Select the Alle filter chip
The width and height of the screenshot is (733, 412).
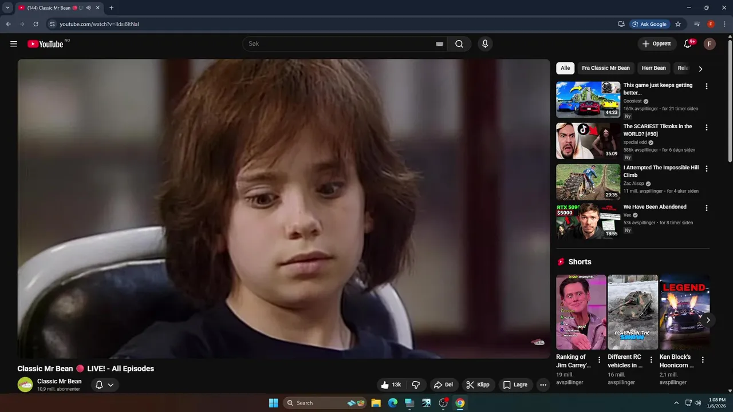pyautogui.click(x=565, y=68)
